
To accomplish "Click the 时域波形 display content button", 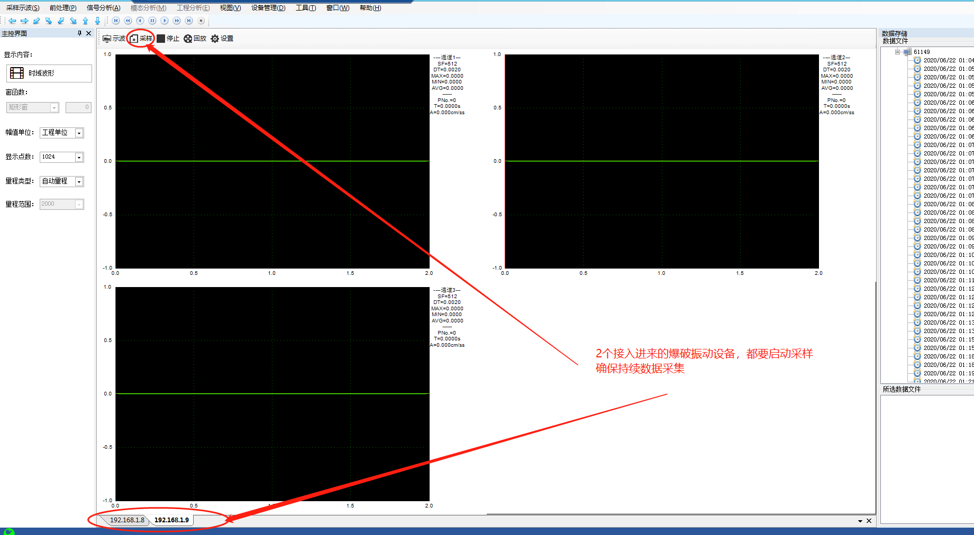I will [49, 73].
